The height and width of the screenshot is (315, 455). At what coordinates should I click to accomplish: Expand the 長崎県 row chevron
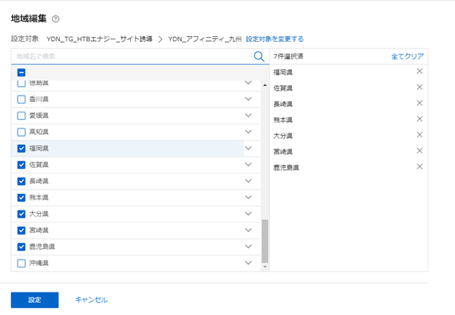249,181
